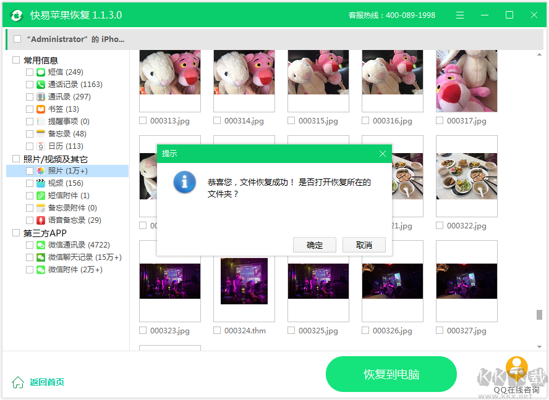
Task: Click the voice memo microphone icon
Action: [x=41, y=220]
